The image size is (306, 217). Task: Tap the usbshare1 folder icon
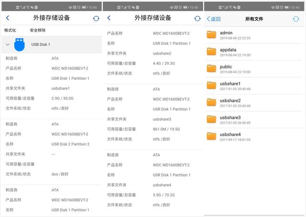211,85
